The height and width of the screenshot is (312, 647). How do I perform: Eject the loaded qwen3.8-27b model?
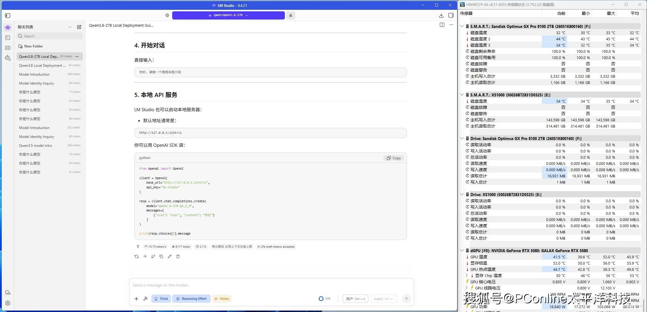point(291,15)
